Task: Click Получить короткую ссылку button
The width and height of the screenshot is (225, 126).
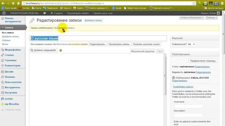Action: pos(146,44)
